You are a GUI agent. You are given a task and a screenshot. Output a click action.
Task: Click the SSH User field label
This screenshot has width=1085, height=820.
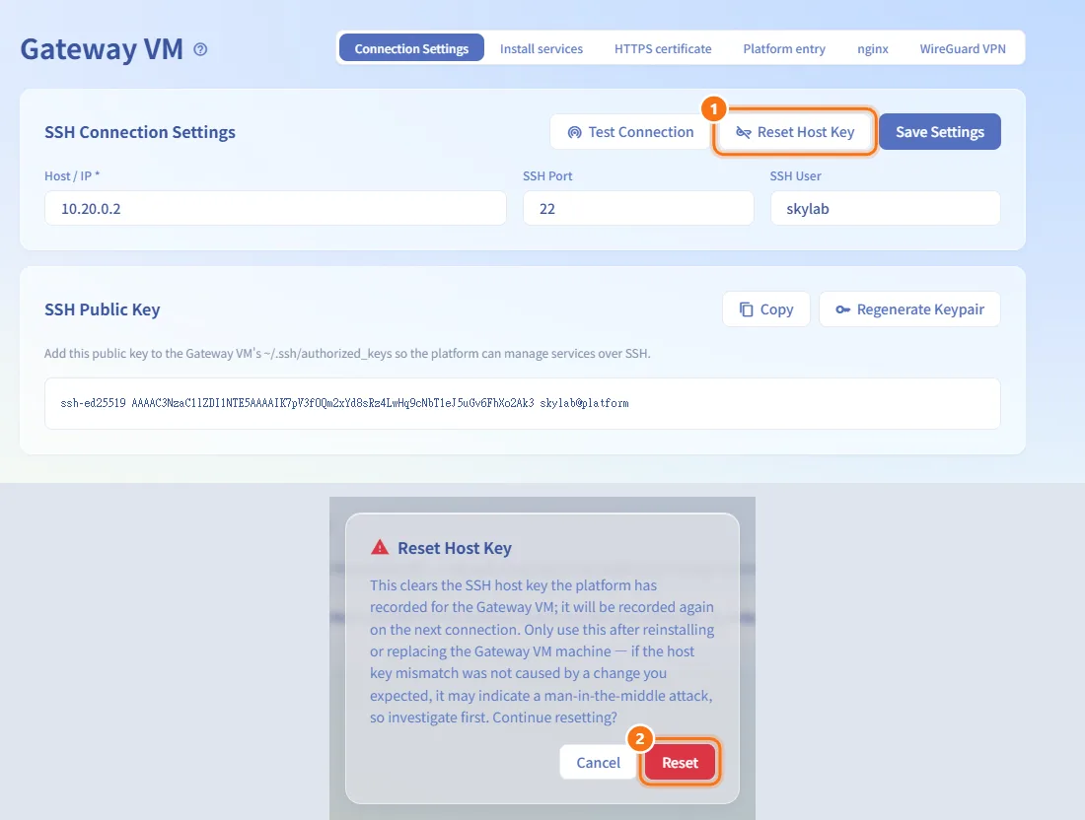click(x=795, y=176)
